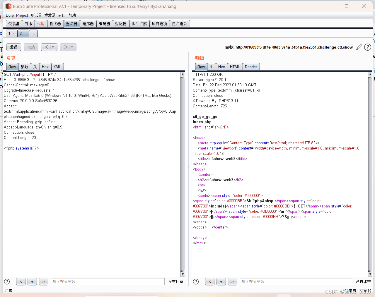375x297 pixels.
Task: Go to next match in request search
Action: click(x=44, y=281)
